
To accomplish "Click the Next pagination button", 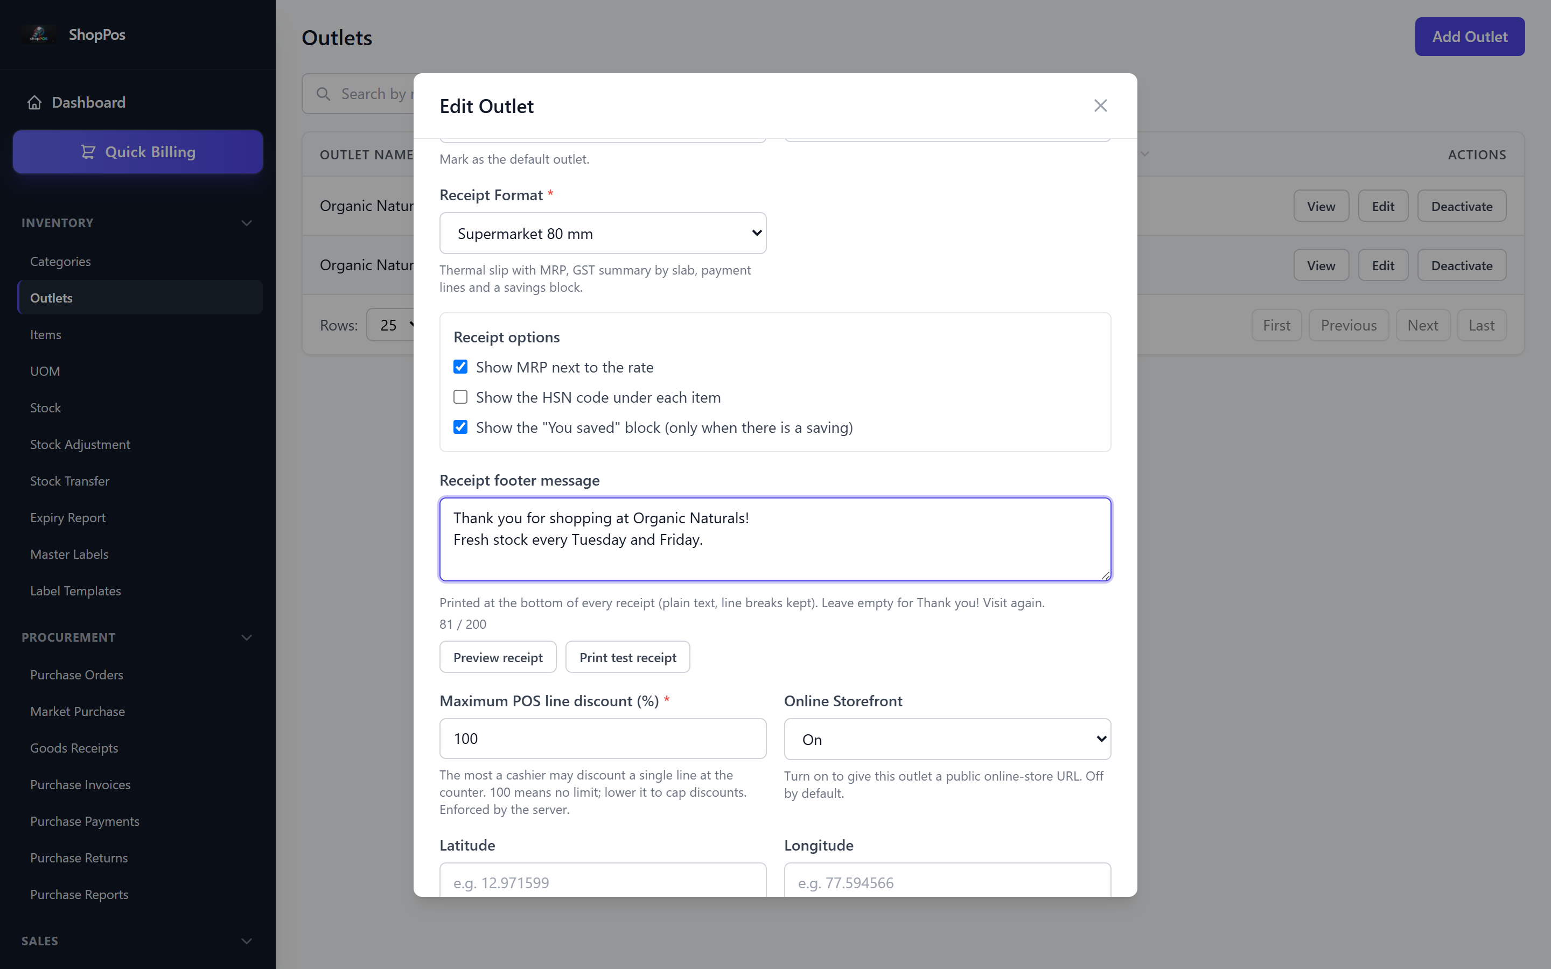I will 1423,326.
